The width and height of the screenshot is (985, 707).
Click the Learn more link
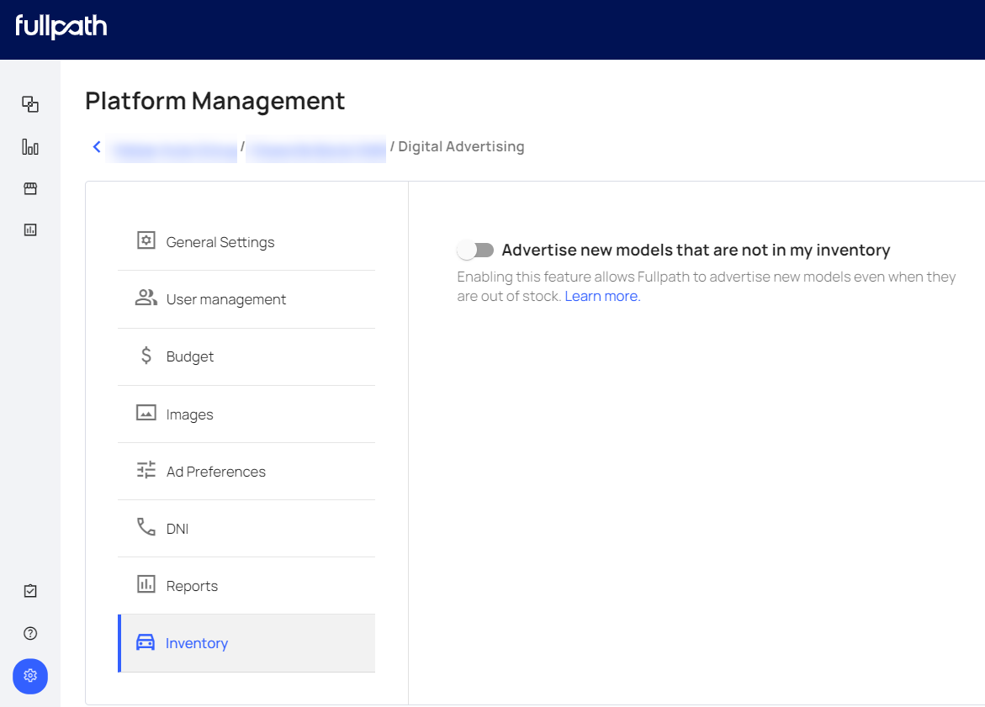coord(602,296)
